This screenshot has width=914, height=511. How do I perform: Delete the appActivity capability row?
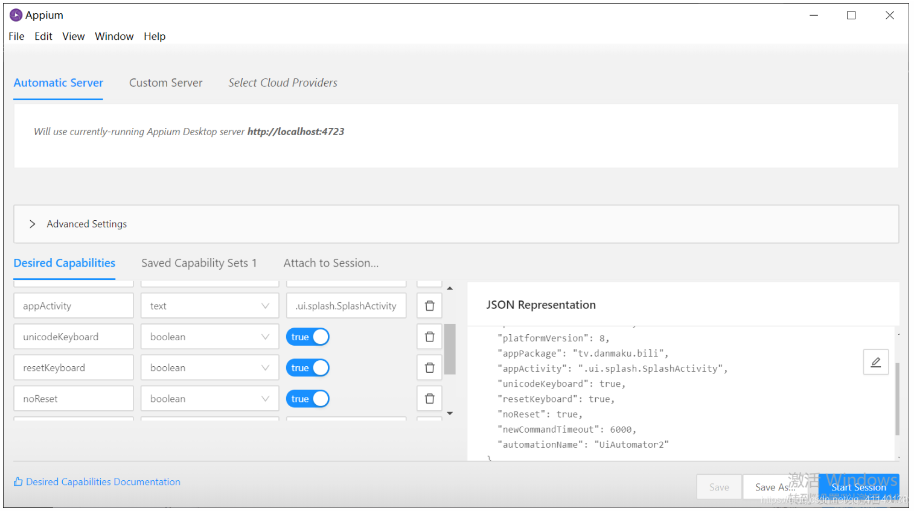pyautogui.click(x=429, y=306)
